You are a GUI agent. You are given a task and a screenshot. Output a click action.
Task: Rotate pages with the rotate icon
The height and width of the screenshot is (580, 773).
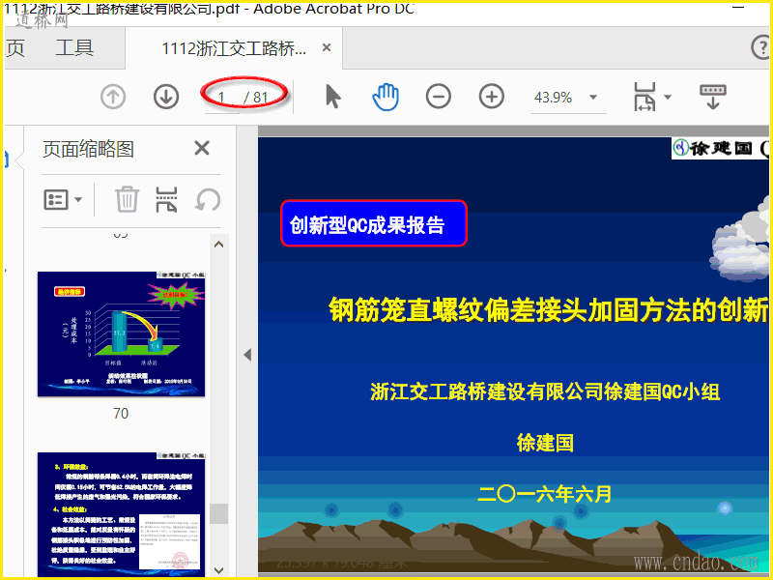click(208, 200)
